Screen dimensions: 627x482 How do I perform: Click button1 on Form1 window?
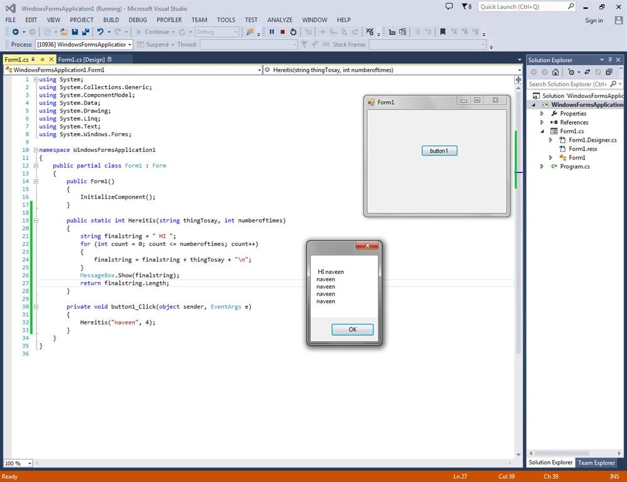coord(439,151)
